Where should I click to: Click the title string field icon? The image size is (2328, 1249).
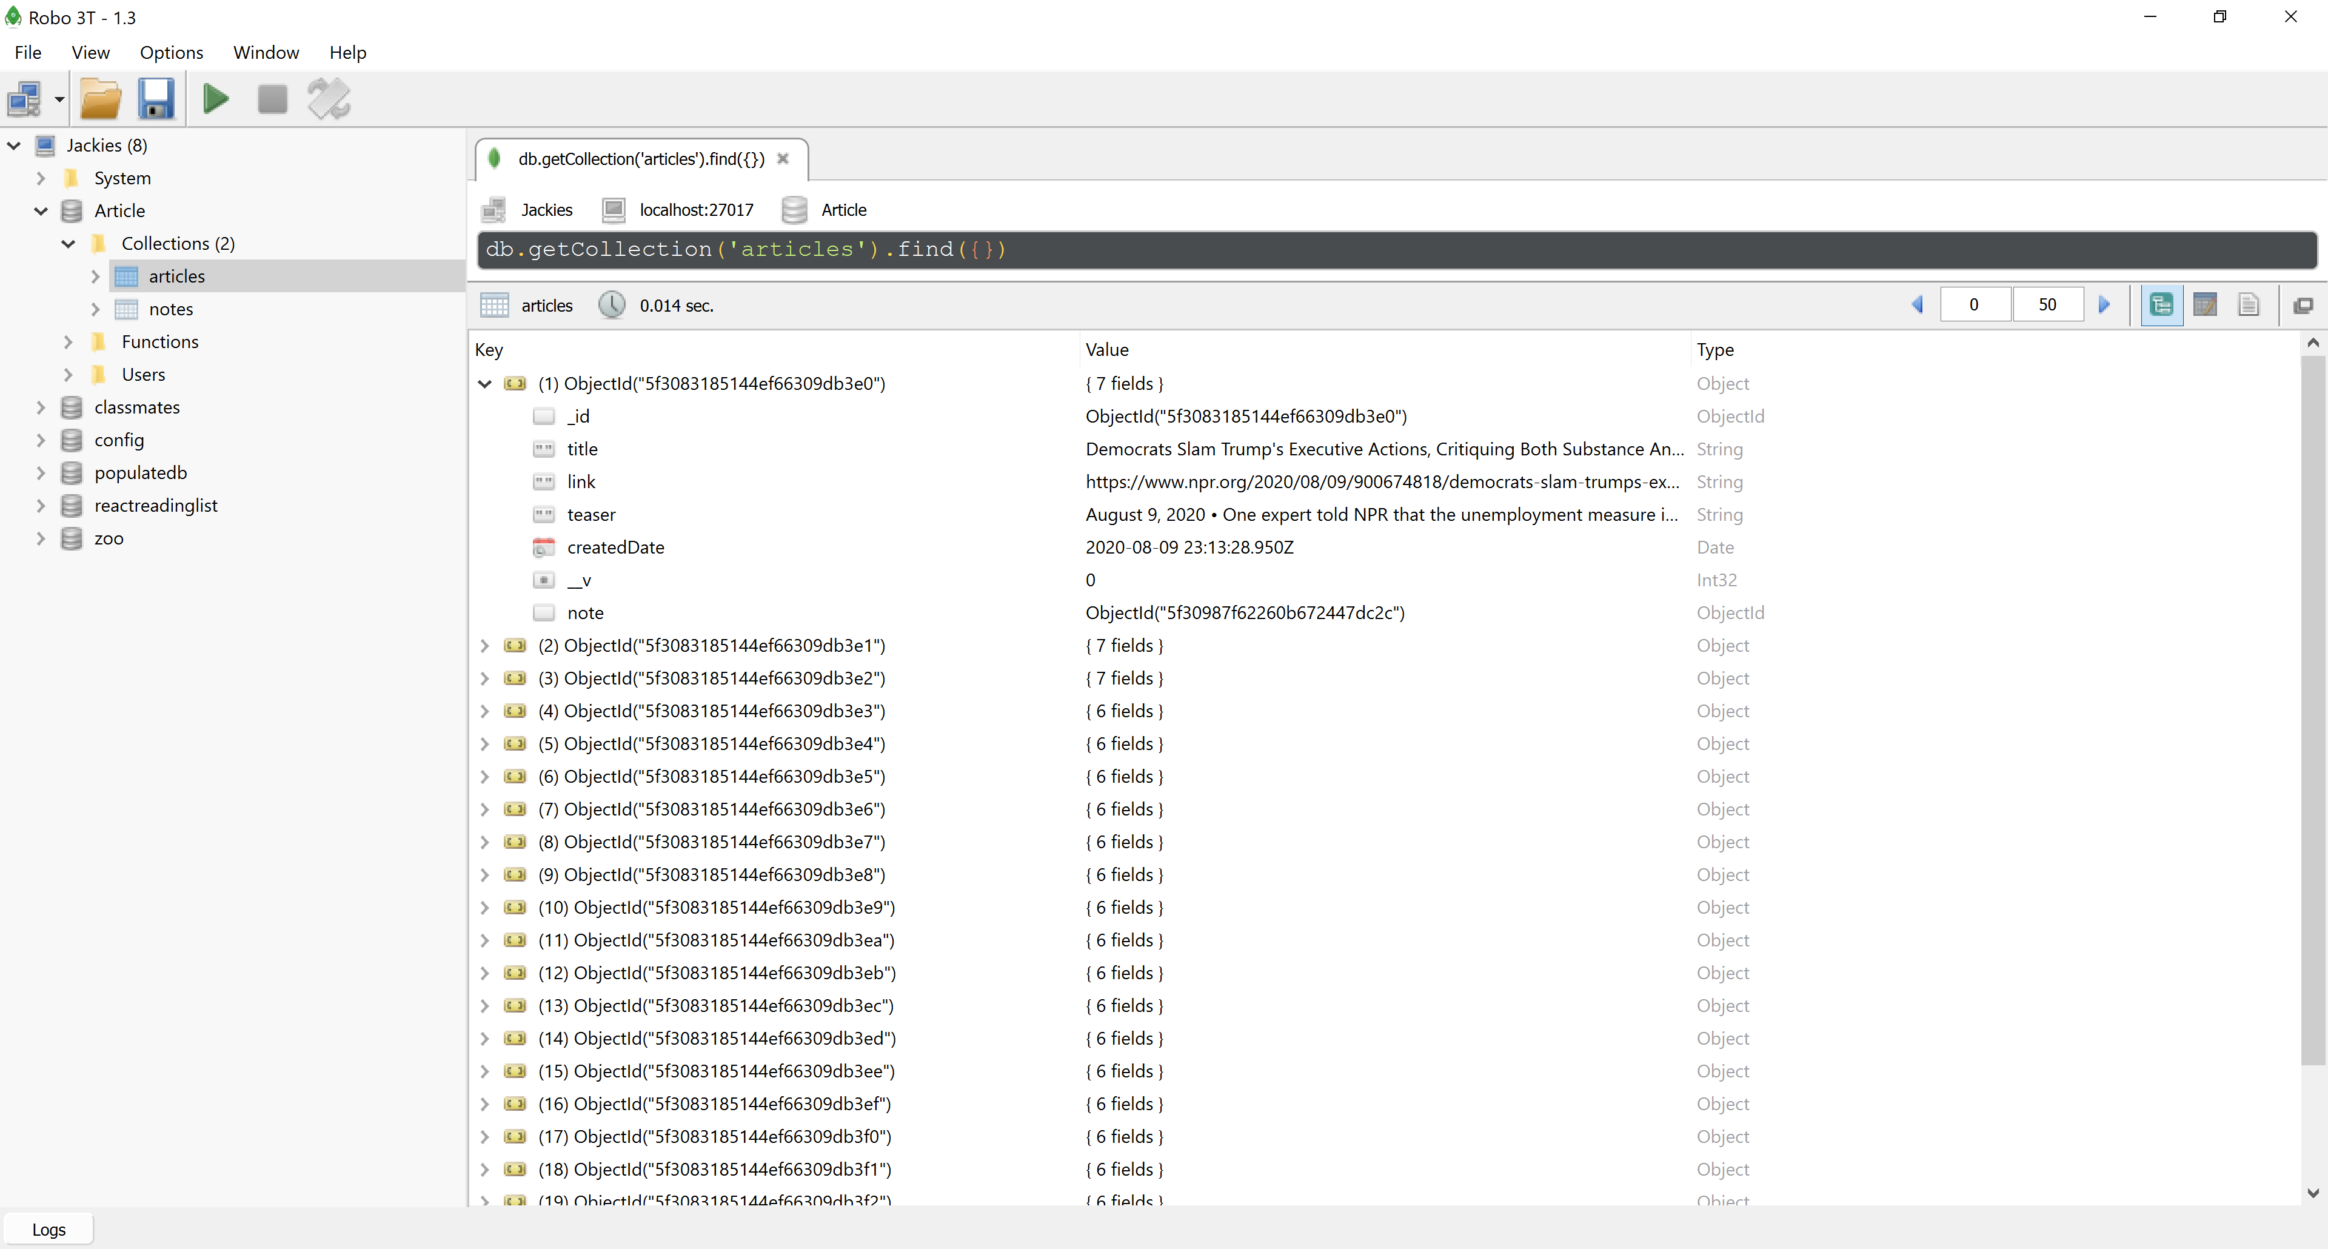pyautogui.click(x=544, y=449)
